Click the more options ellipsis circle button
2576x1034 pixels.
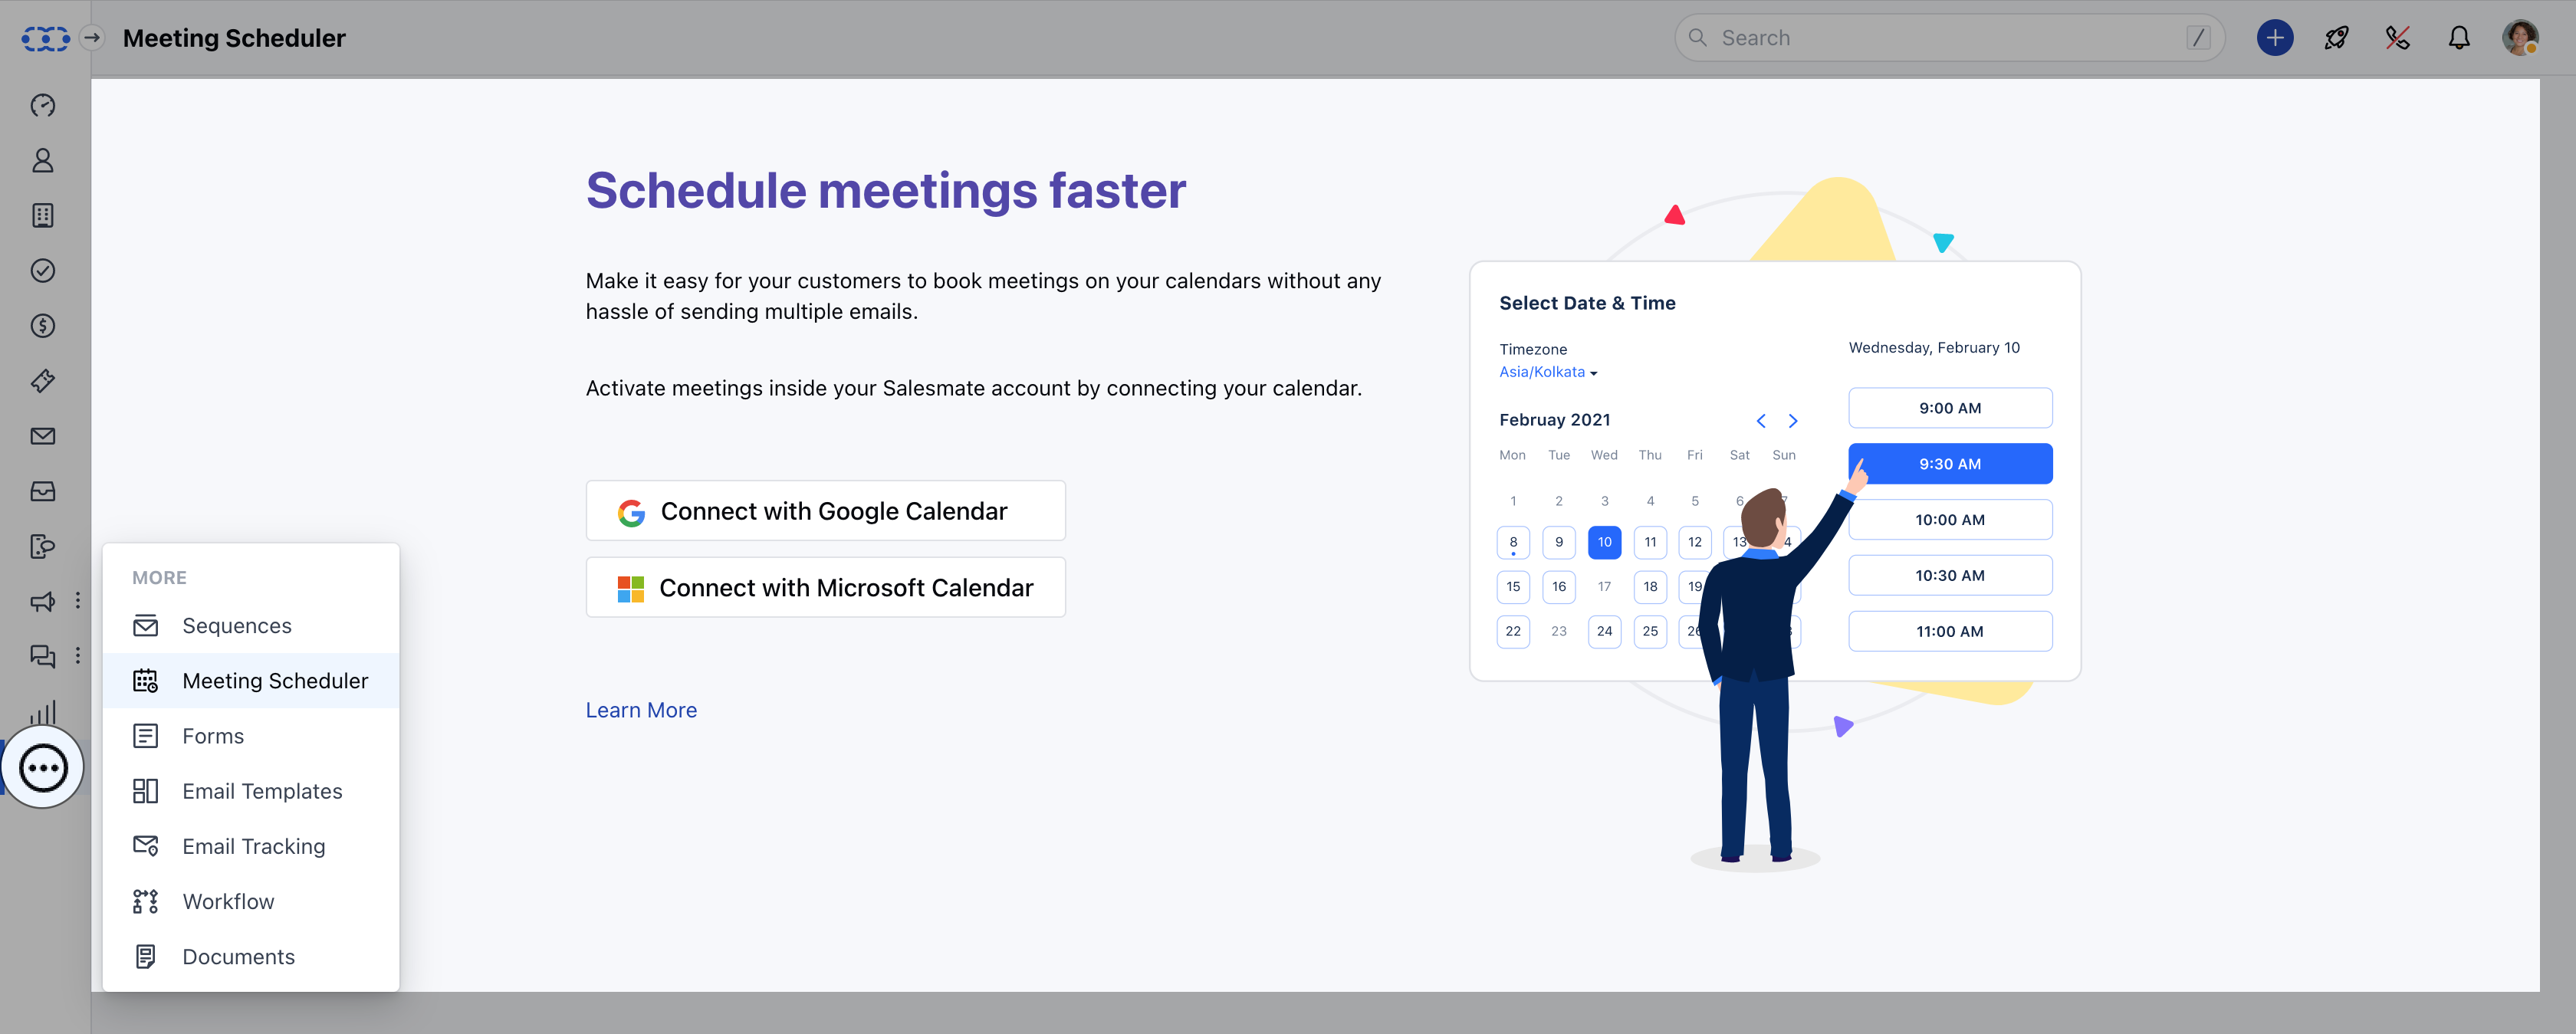[43, 768]
